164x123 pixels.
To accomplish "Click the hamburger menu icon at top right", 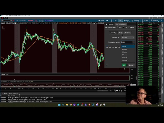I will tap(162, 18).
